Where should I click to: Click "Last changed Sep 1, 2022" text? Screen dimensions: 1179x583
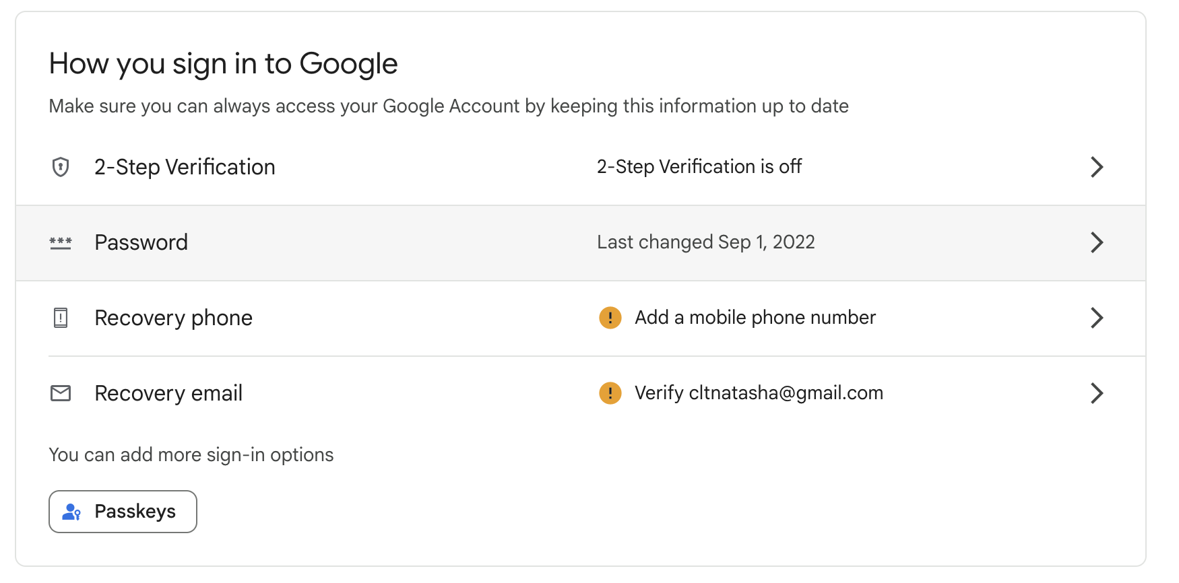coord(705,242)
